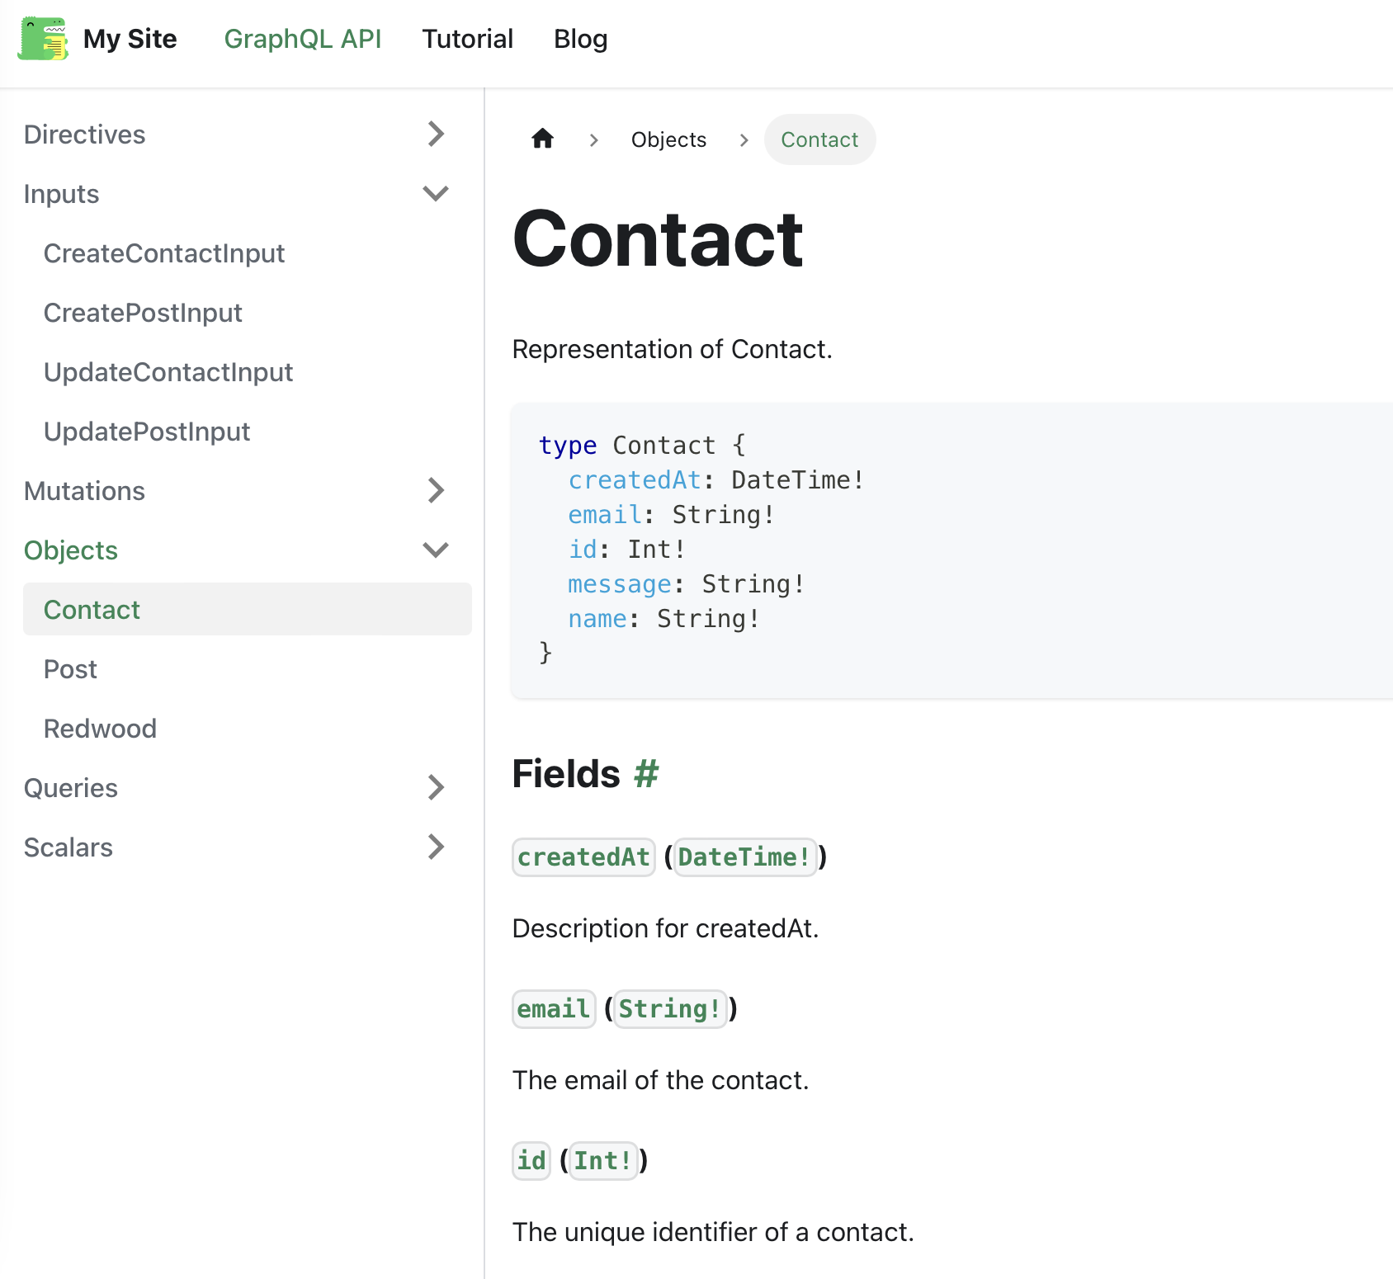The image size is (1393, 1279).
Task: Click the email field badge
Action: (x=553, y=1008)
